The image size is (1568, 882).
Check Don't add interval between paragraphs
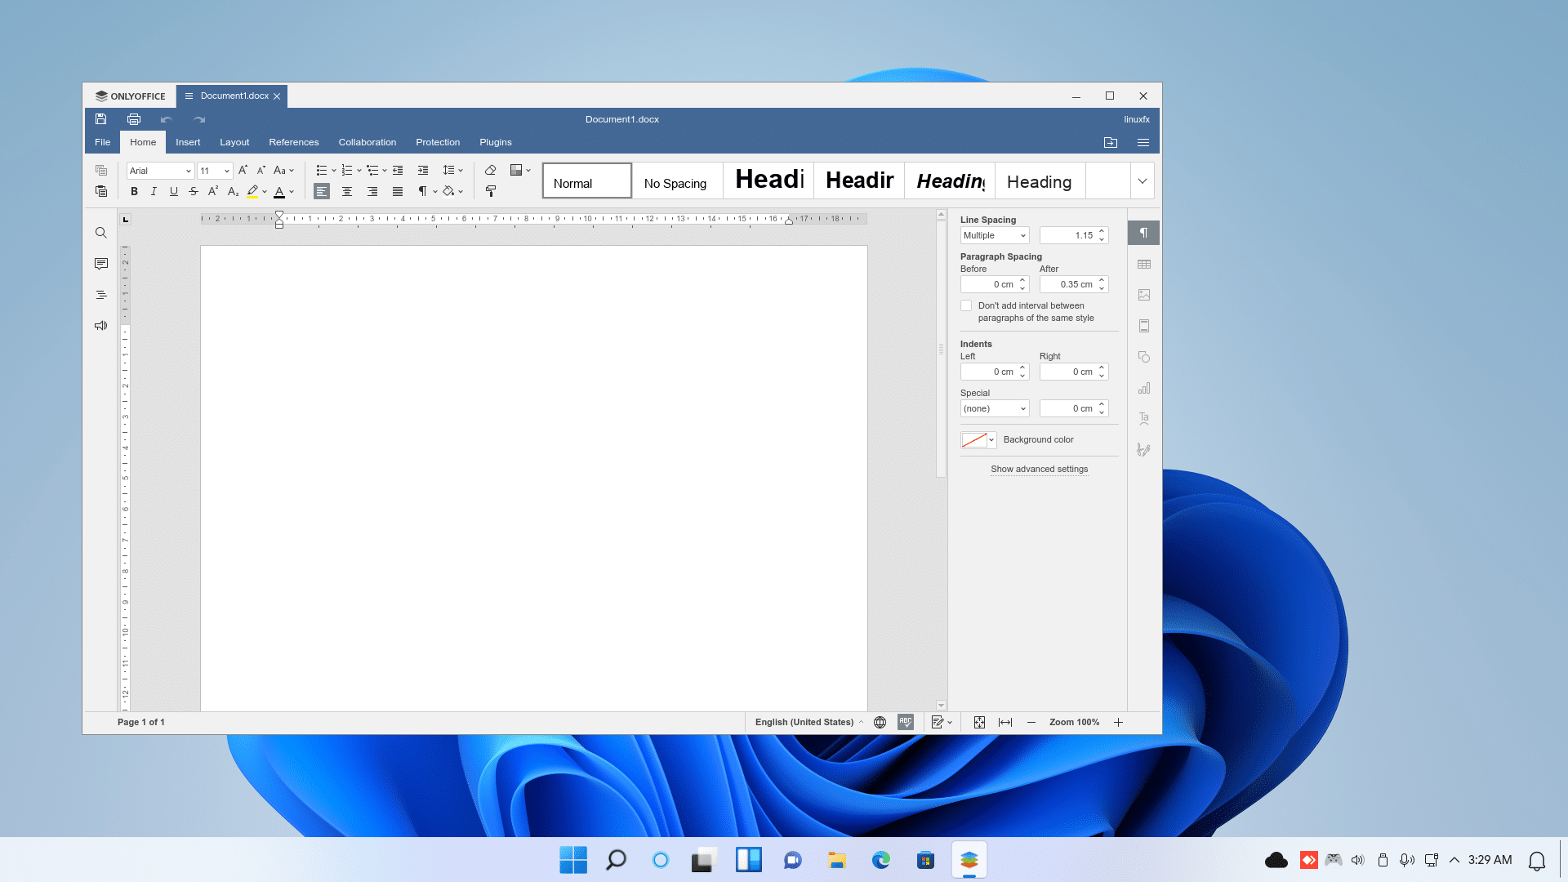pyautogui.click(x=966, y=305)
